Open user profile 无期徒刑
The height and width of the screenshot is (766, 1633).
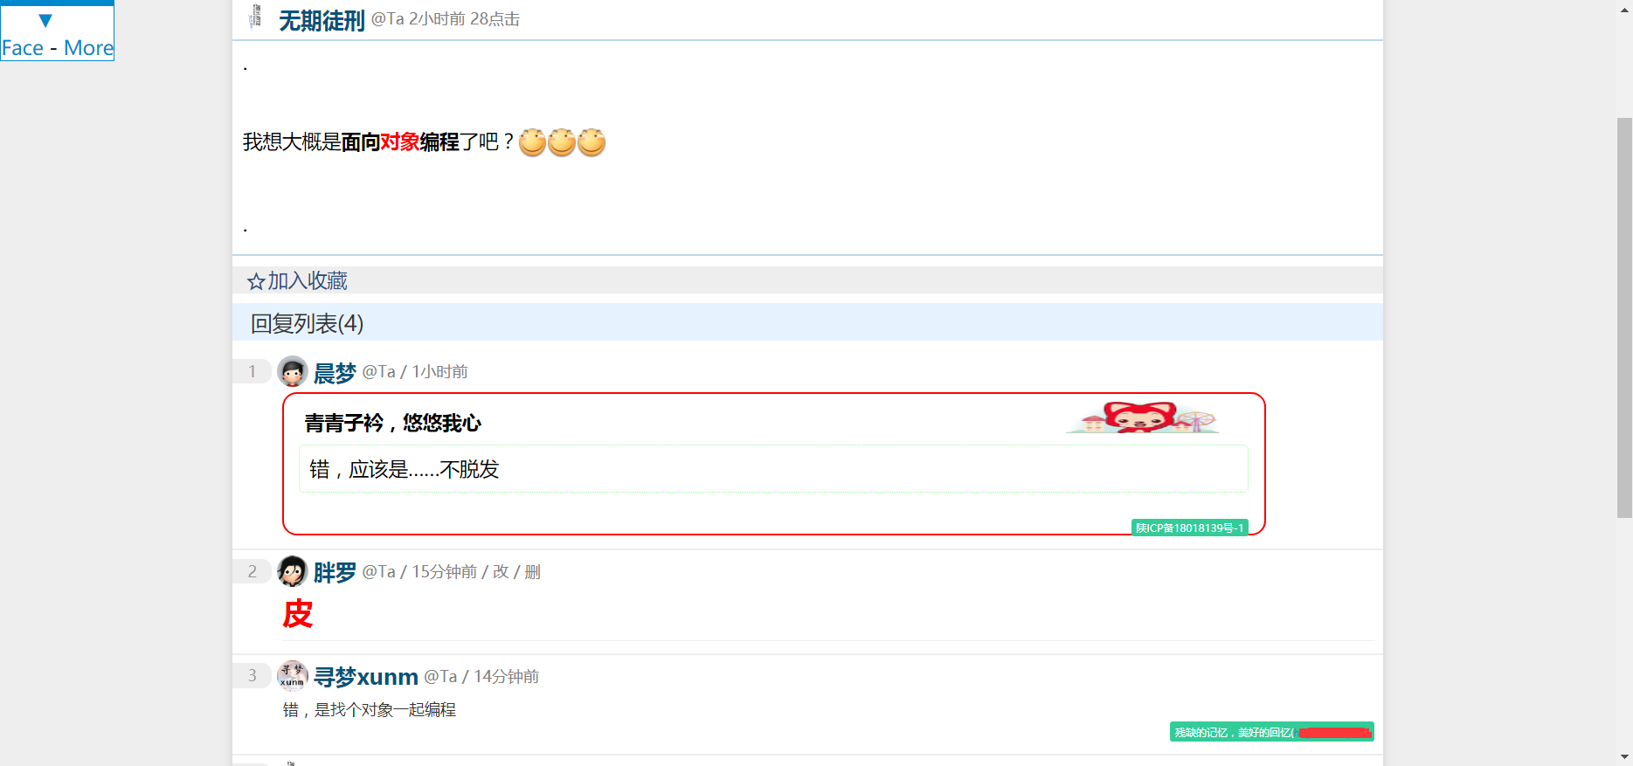[x=322, y=20]
